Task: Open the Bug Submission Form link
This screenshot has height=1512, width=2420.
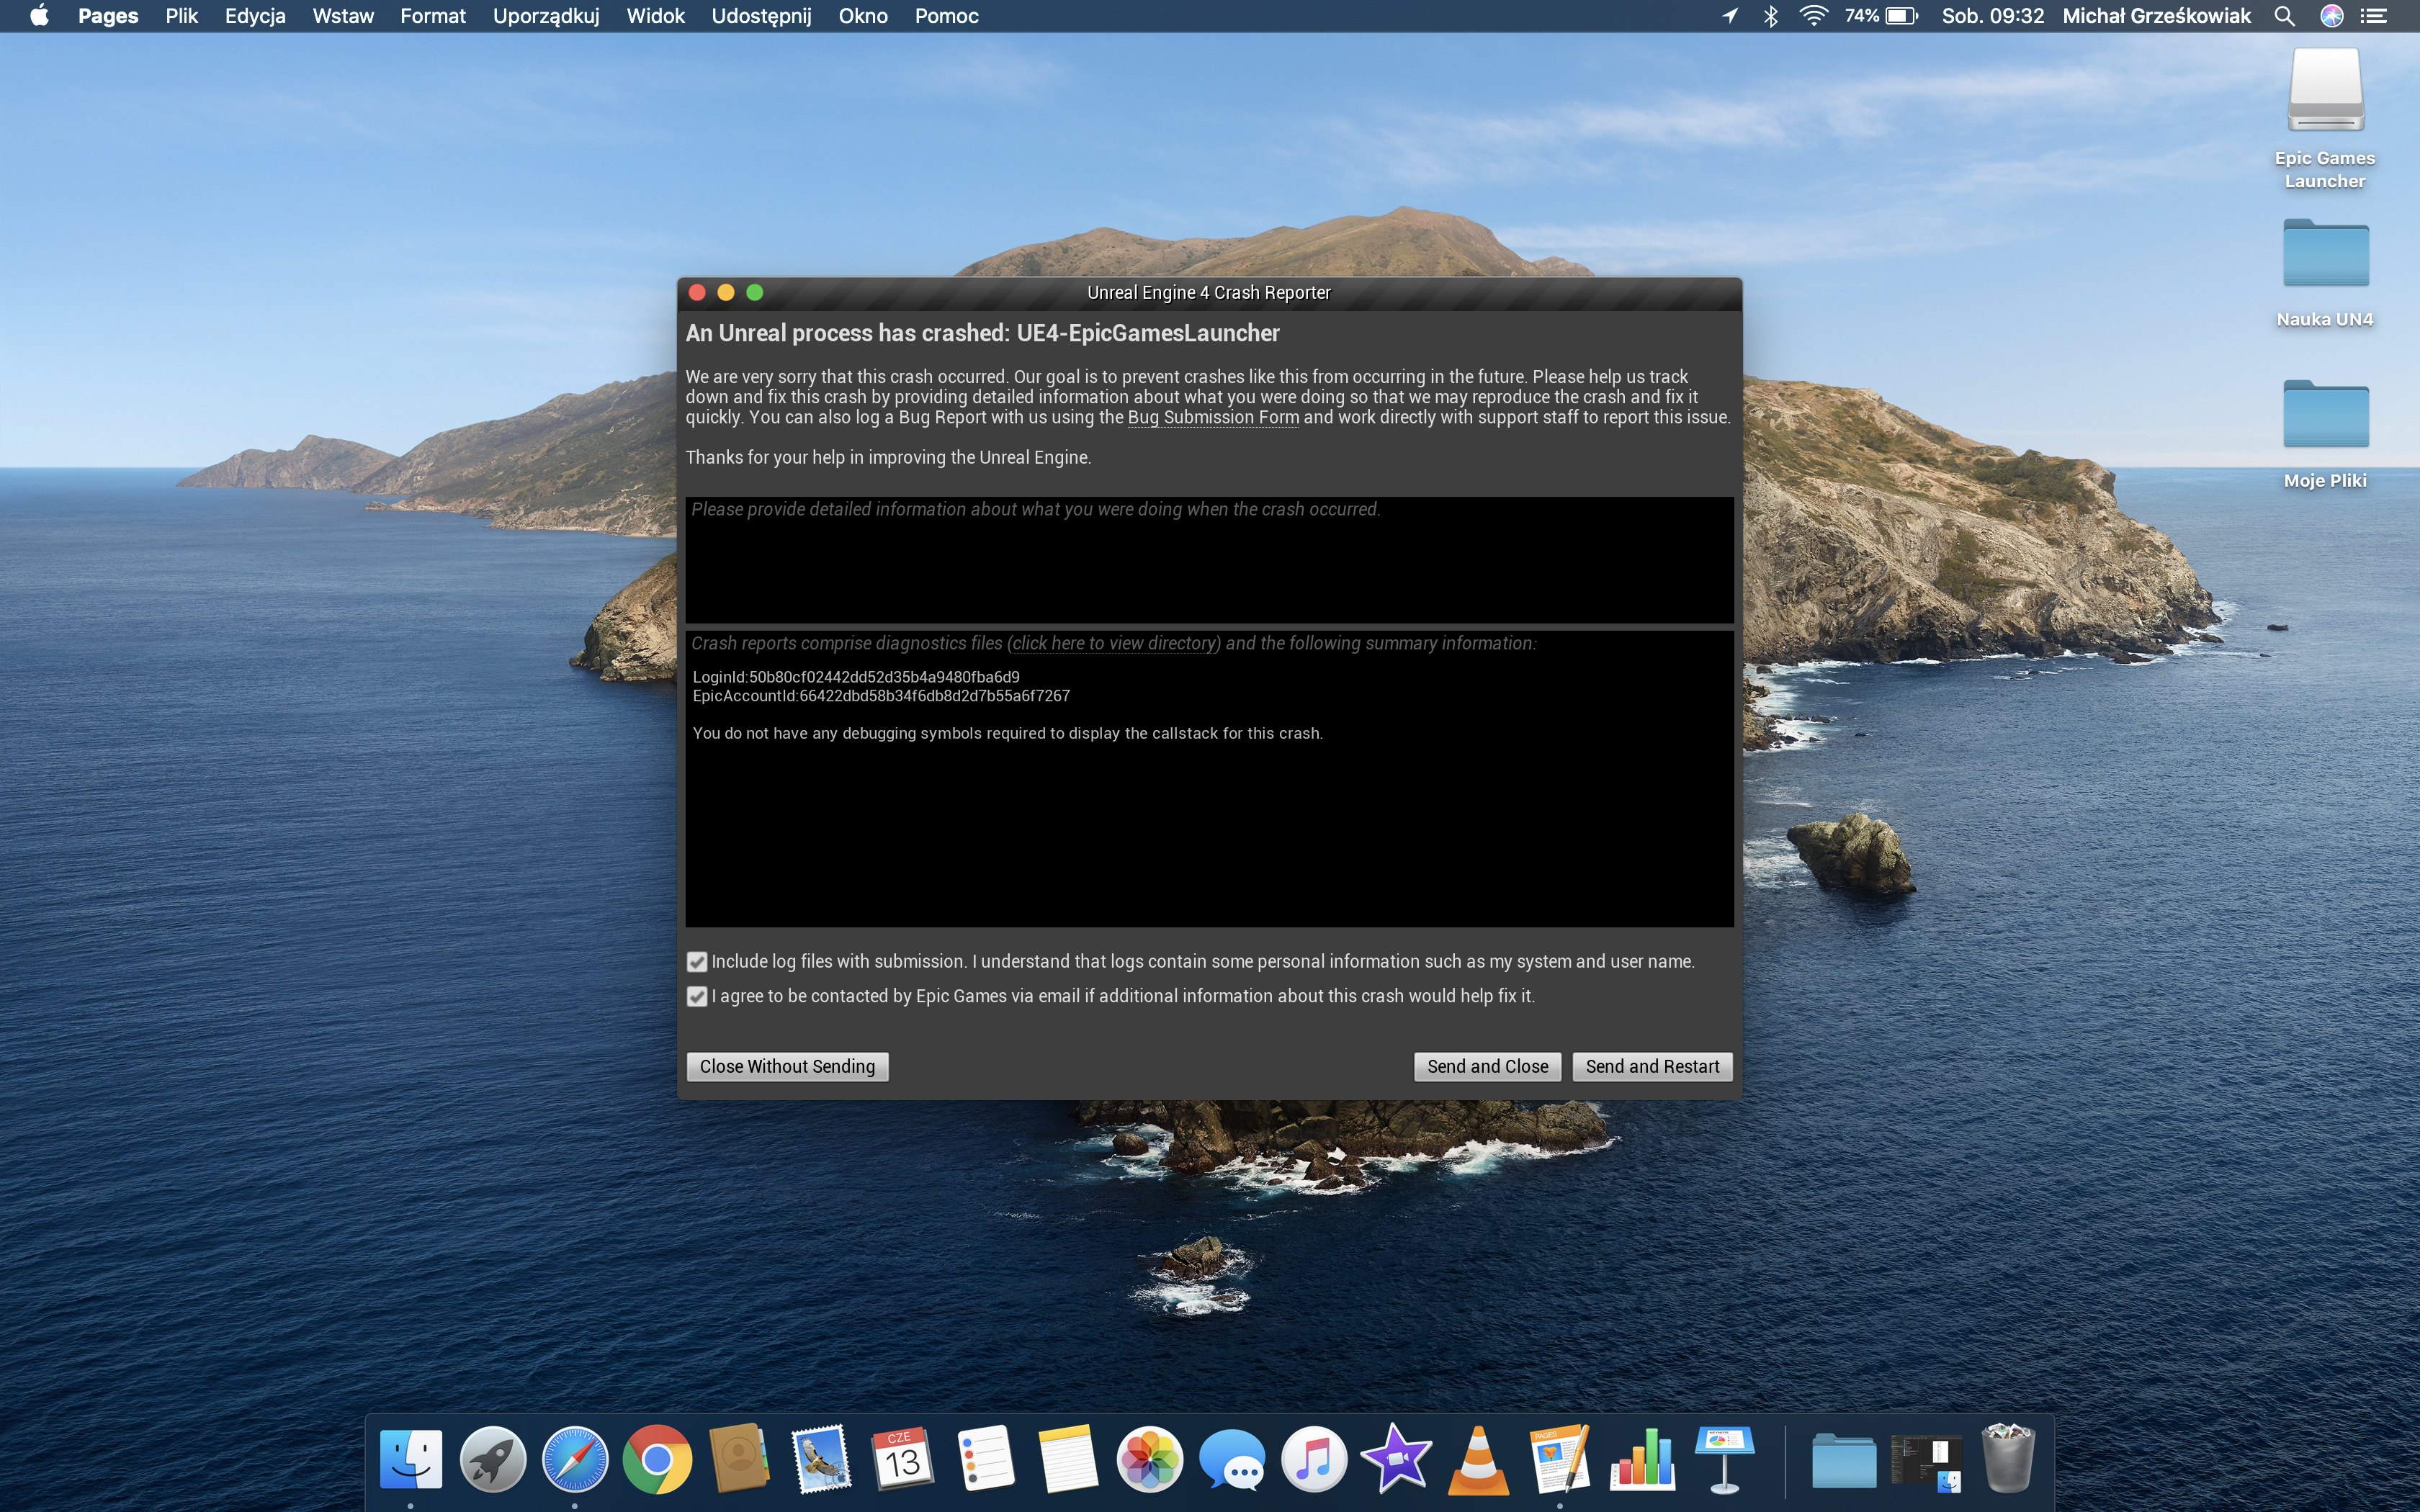Action: 1213,418
